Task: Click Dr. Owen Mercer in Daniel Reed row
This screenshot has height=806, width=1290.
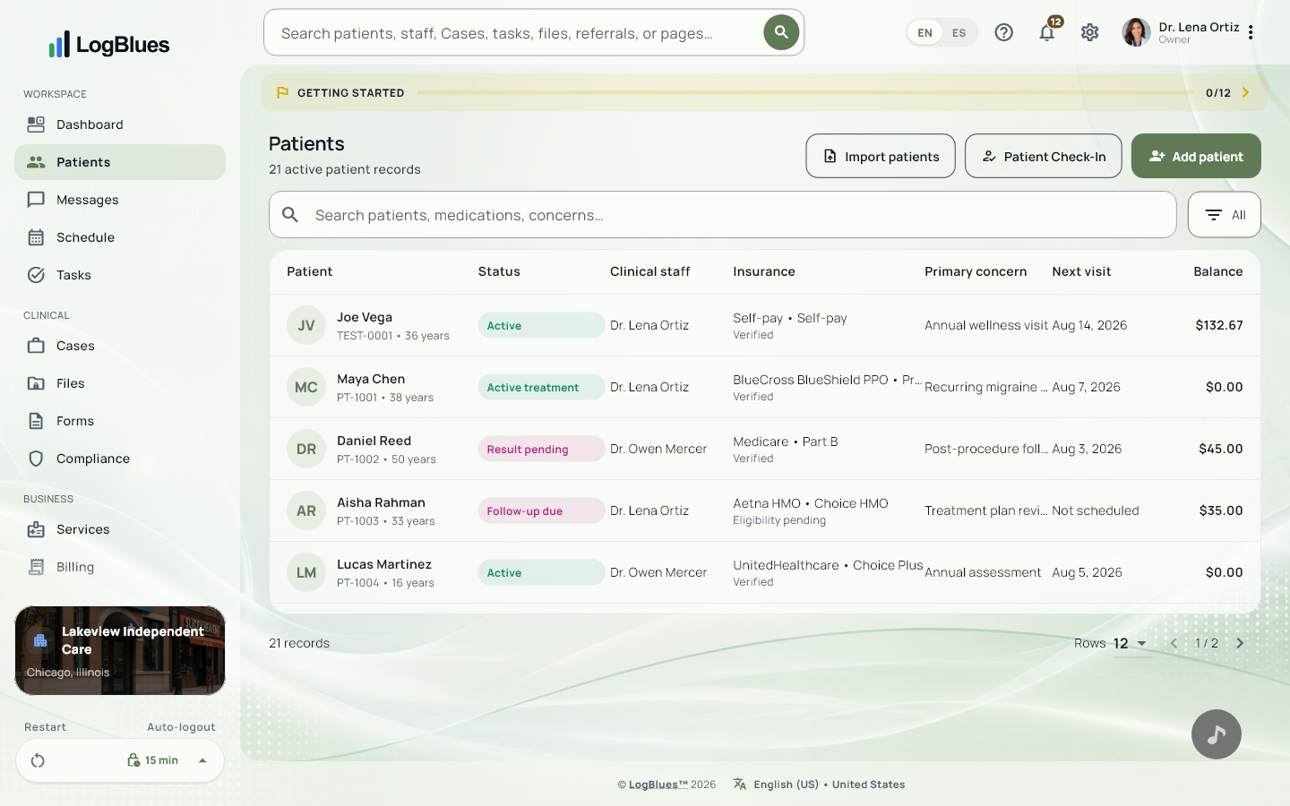Action: tap(658, 449)
